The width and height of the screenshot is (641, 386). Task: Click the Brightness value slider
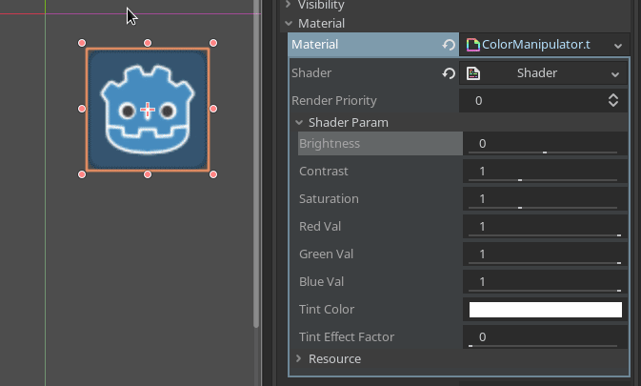(x=545, y=144)
